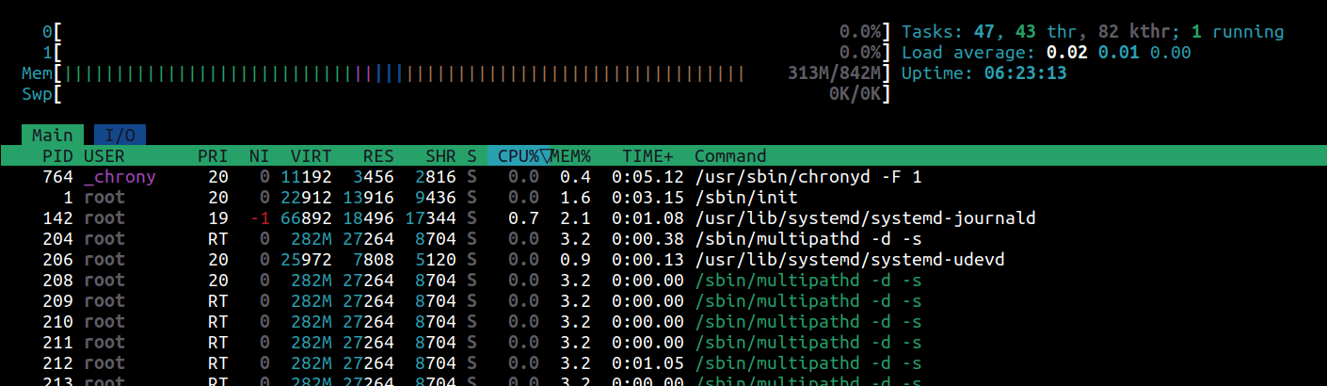Open the I/O tab
Image resolution: width=1327 pixels, height=386 pixels.
(120, 136)
